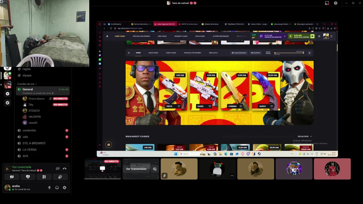Select red jersey avatar participant tile
363x204 pixels.
332,169
